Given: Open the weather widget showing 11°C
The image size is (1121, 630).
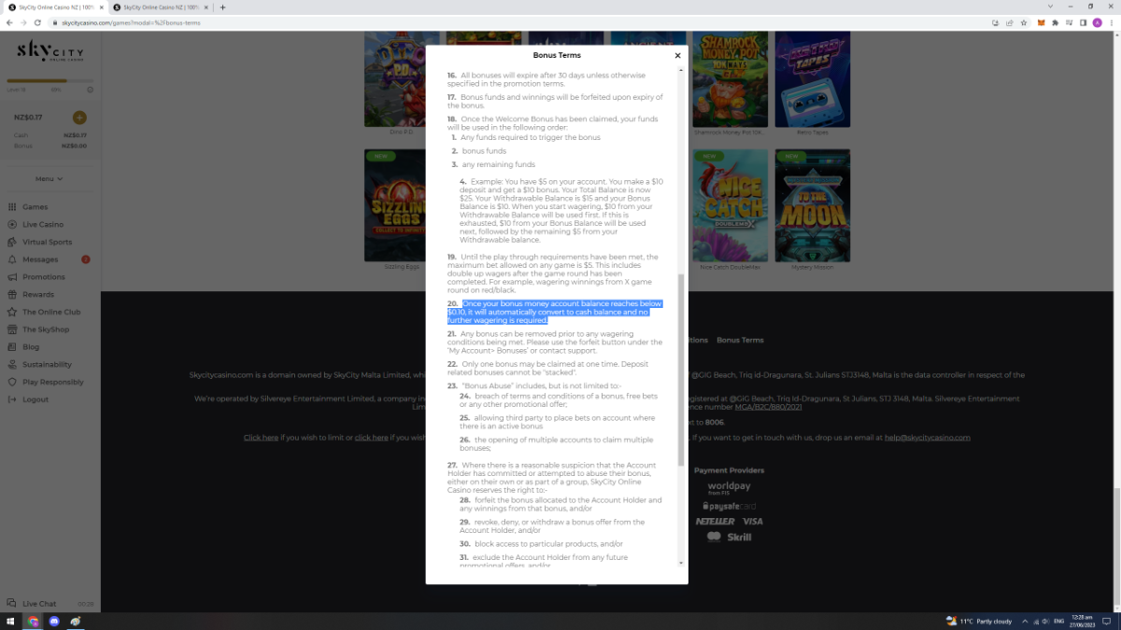Looking at the screenshot, I should click(x=979, y=621).
